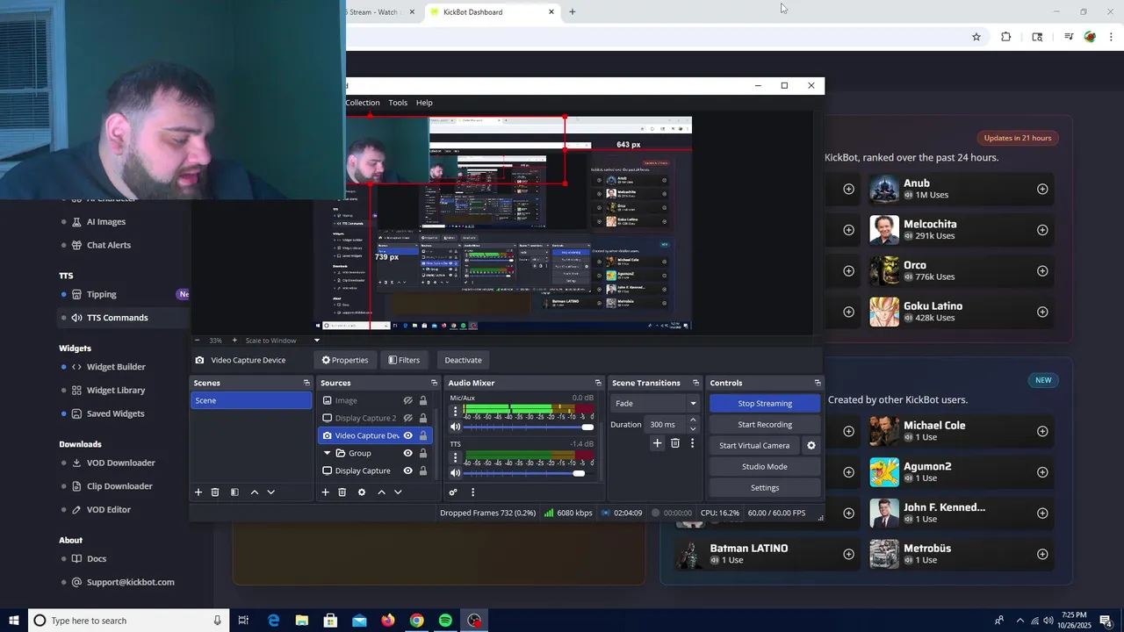Click Start Virtual Camera button
Image resolution: width=1124 pixels, height=632 pixels.
click(x=754, y=445)
